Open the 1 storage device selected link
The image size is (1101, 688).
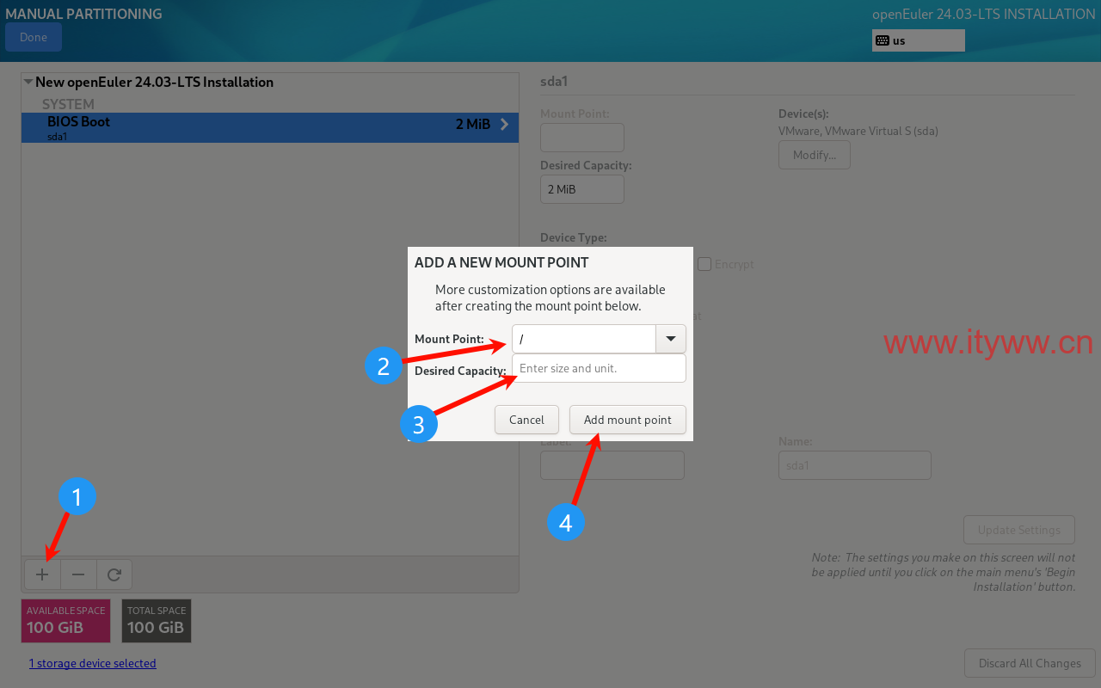(x=93, y=663)
